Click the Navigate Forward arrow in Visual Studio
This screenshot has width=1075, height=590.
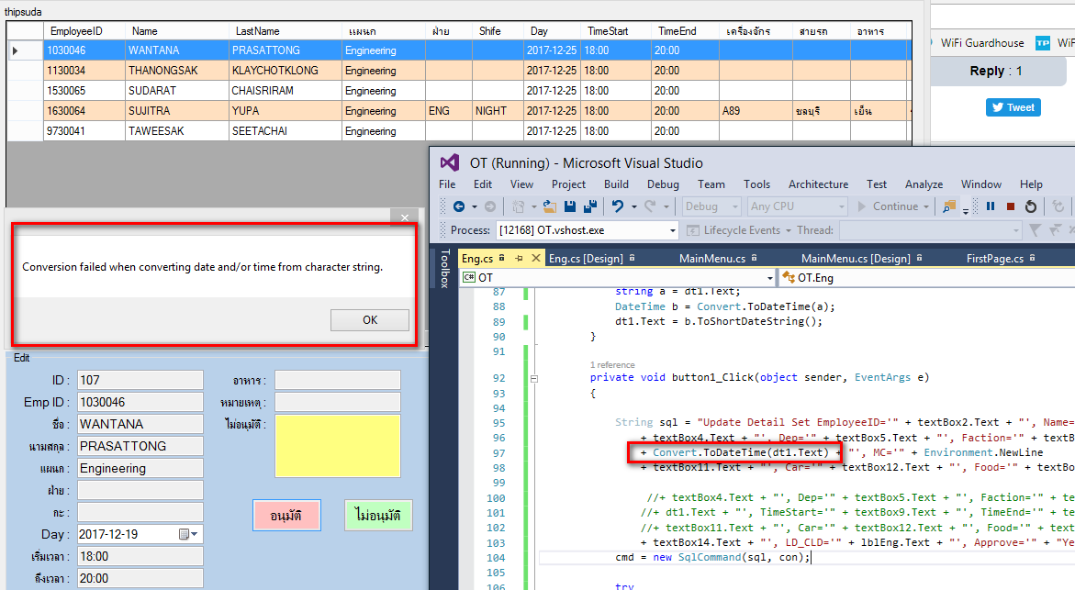tap(490, 206)
